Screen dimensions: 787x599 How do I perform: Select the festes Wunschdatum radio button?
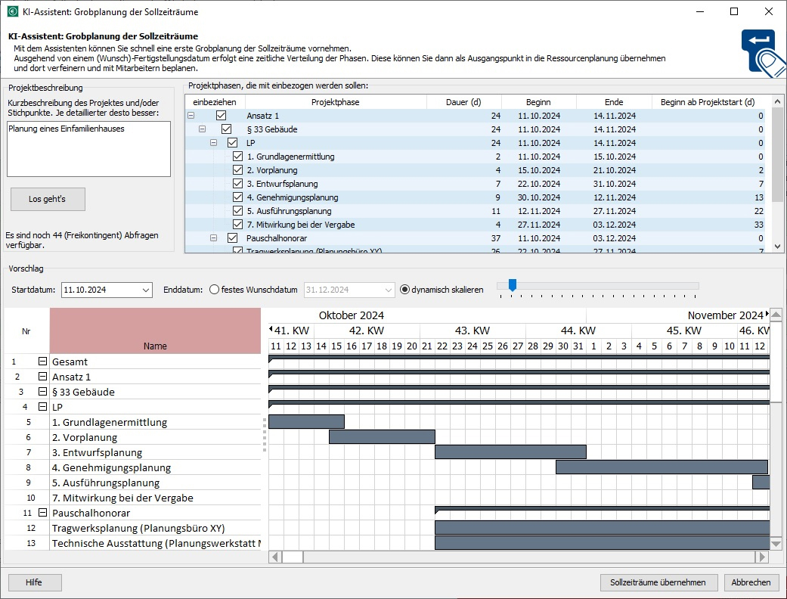click(214, 290)
